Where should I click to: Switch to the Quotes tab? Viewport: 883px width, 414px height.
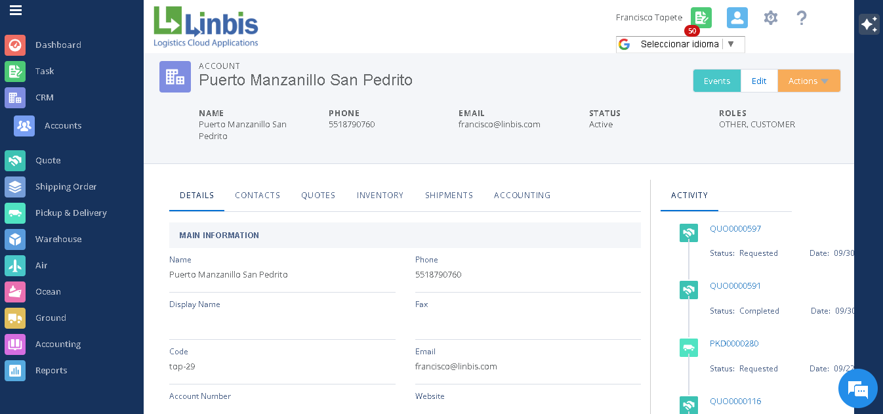[318, 196]
